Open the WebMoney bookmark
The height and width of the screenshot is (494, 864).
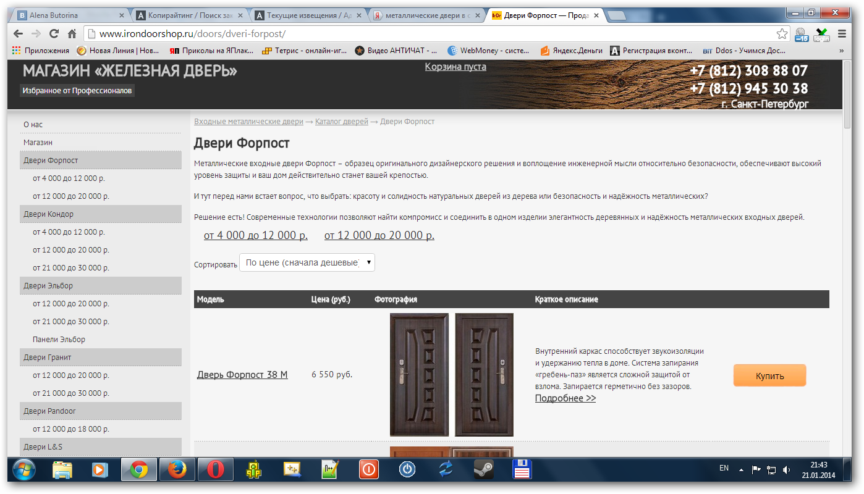pyautogui.click(x=489, y=51)
